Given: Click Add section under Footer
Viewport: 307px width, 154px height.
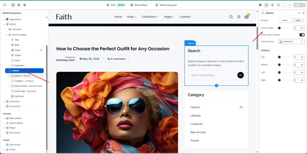Looking at the screenshot, I should pyautogui.click(x=13, y=145).
